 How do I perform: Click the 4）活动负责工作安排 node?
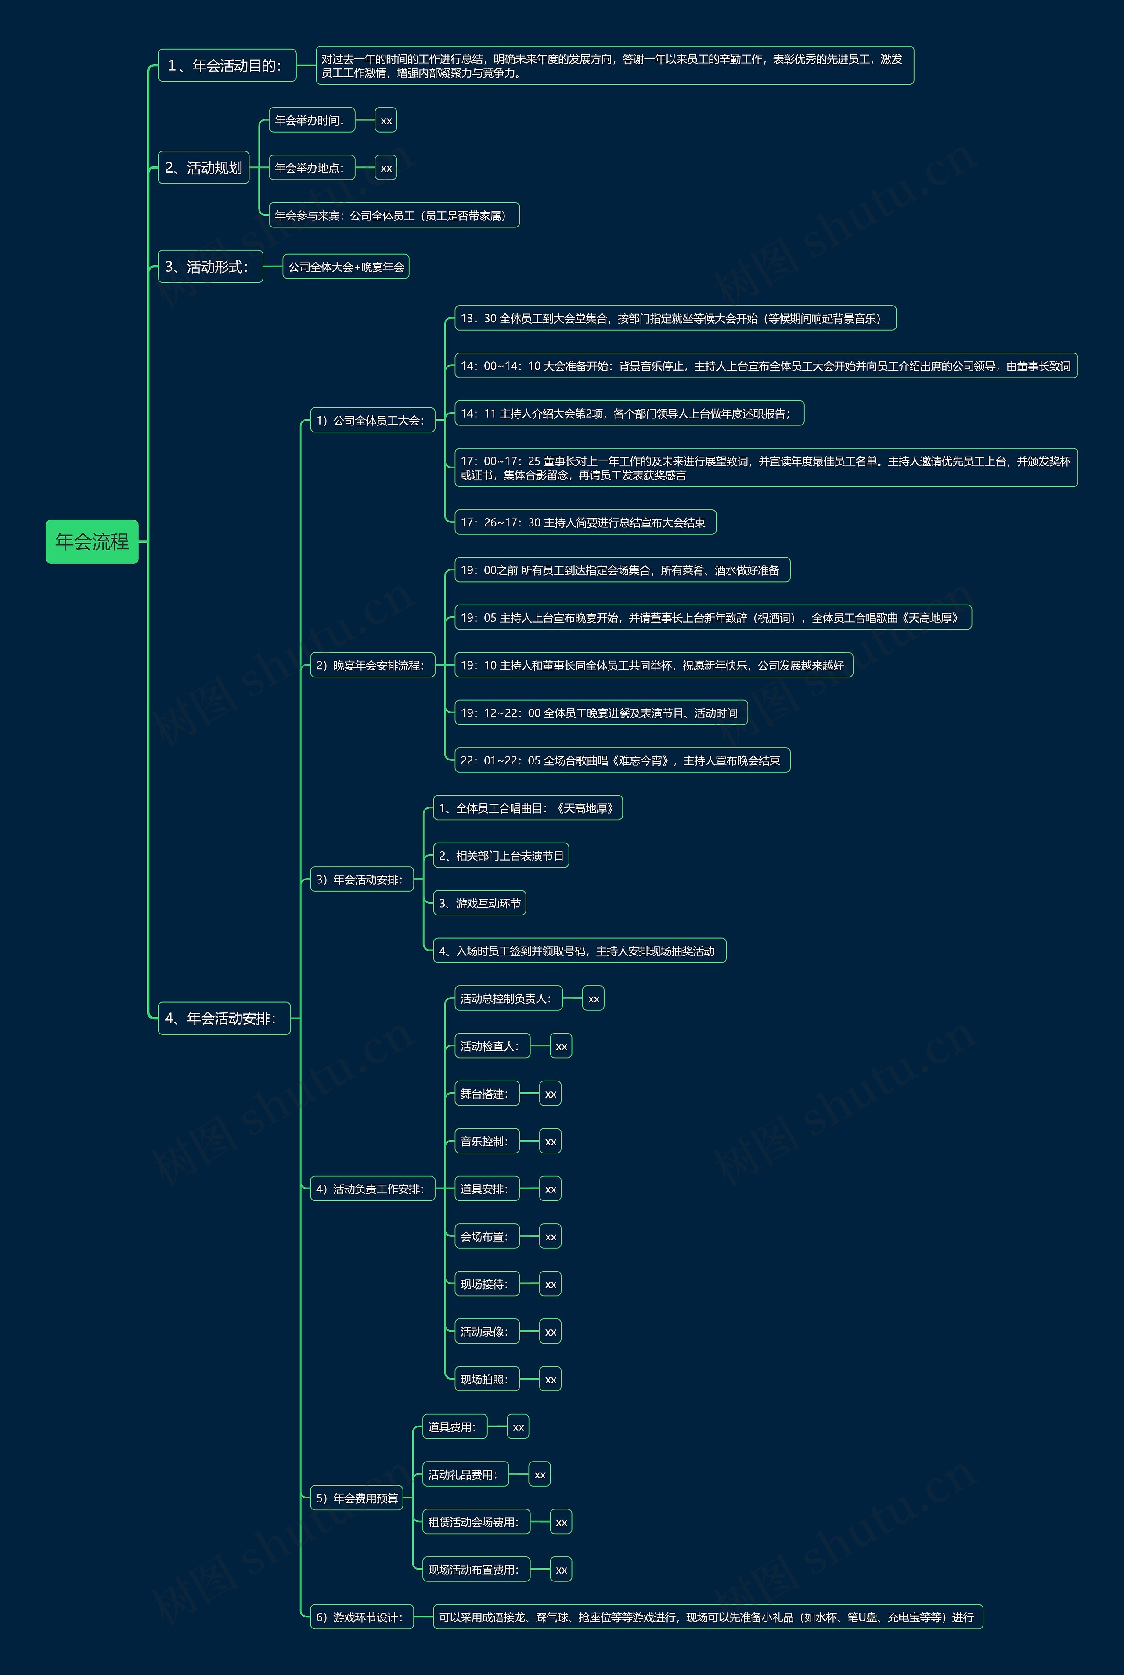[372, 1189]
